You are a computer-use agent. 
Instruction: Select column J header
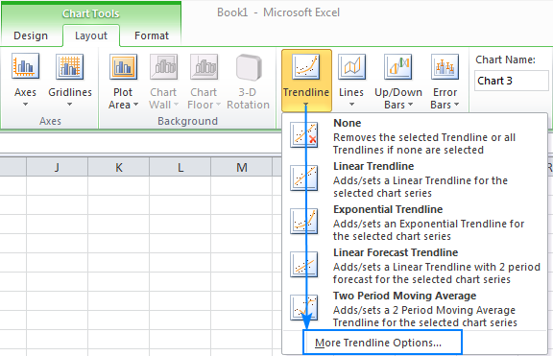[57, 167]
